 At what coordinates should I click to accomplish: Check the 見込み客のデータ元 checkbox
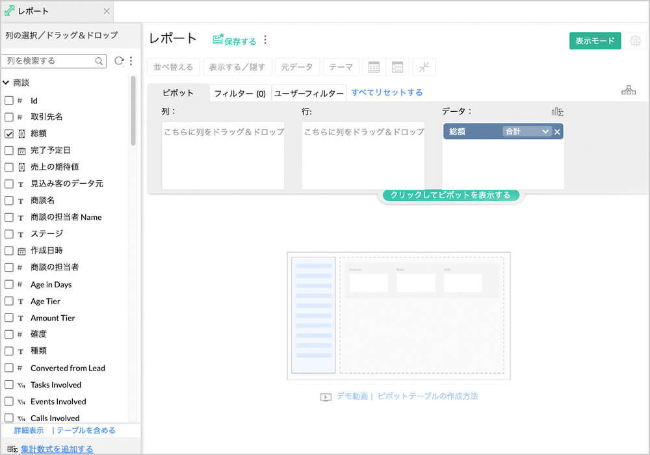pyautogui.click(x=8, y=183)
